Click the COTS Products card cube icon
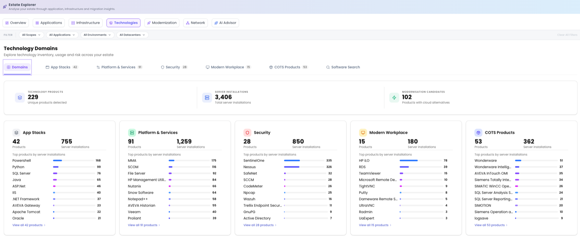 [478, 133]
